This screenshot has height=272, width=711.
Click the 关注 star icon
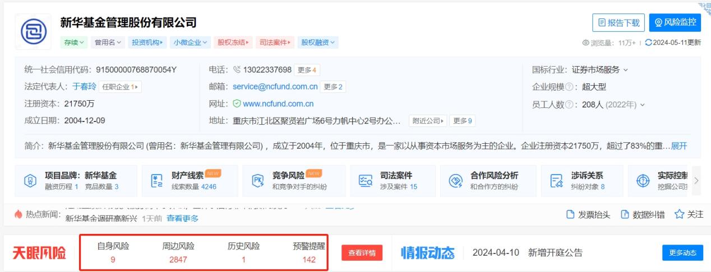[679, 214]
